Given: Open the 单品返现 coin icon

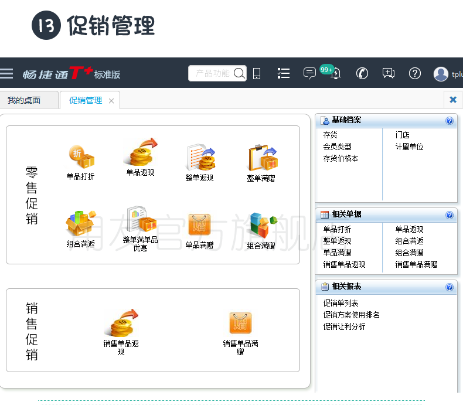Looking at the screenshot, I should (141, 152).
